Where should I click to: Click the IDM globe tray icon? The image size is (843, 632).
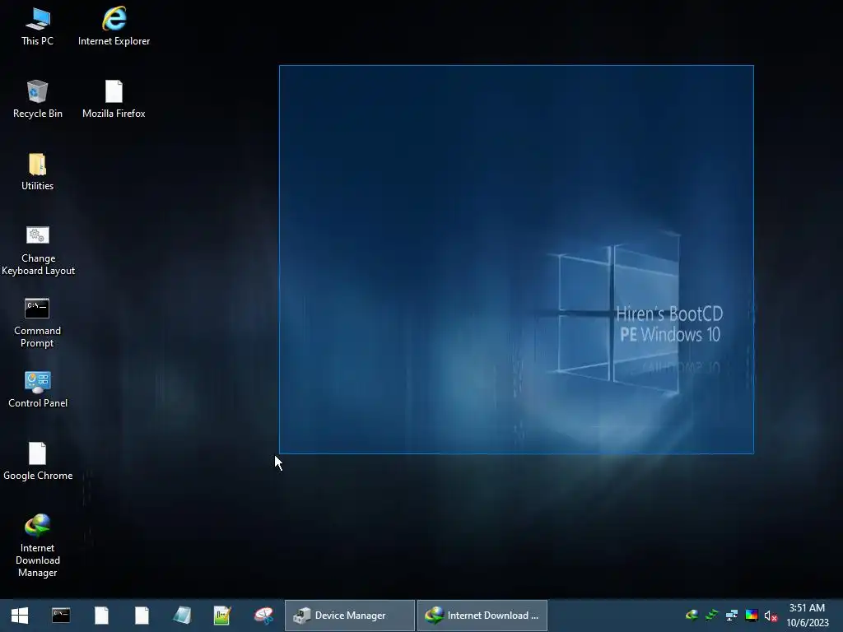(692, 615)
